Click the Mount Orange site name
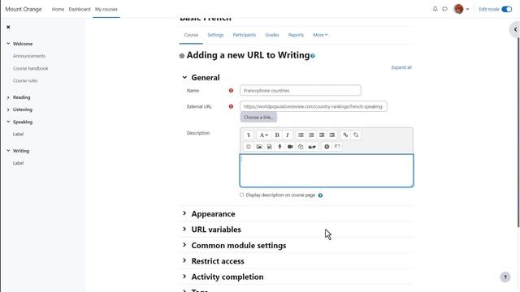Screen dimensions: 520x292 24,9
